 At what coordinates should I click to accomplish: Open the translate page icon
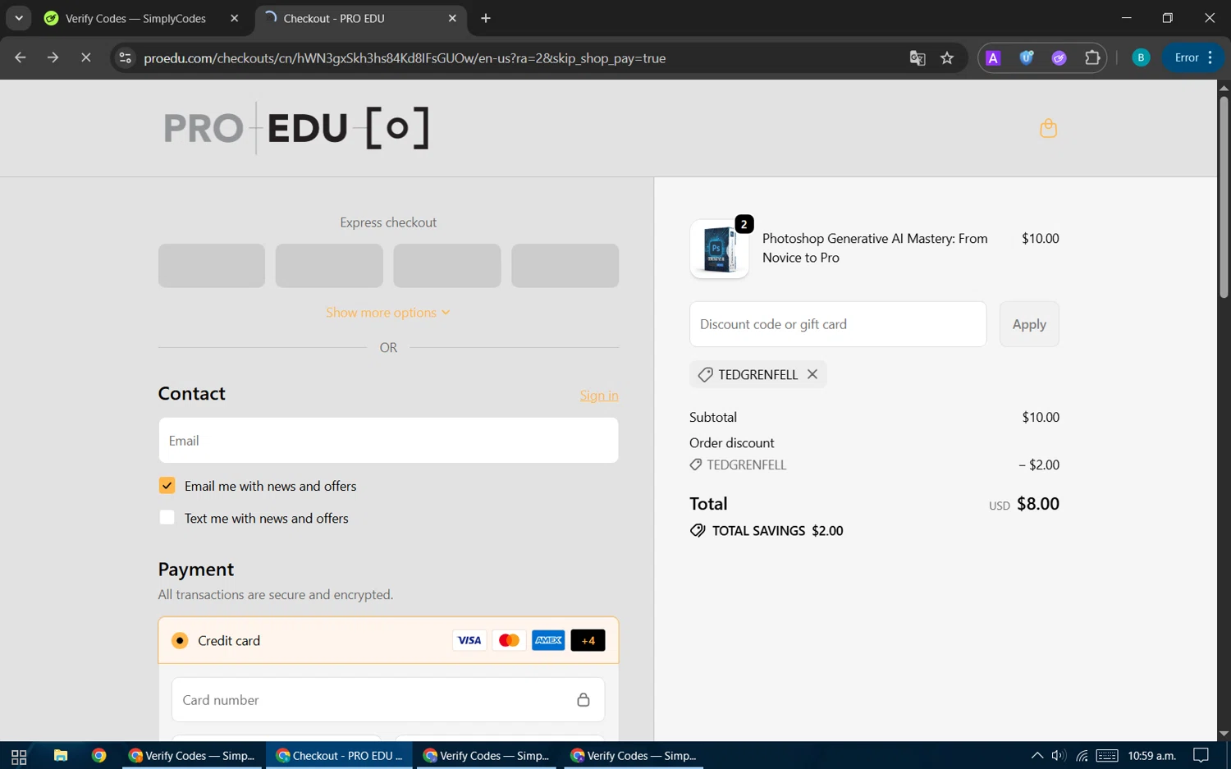(x=918, y=57)
